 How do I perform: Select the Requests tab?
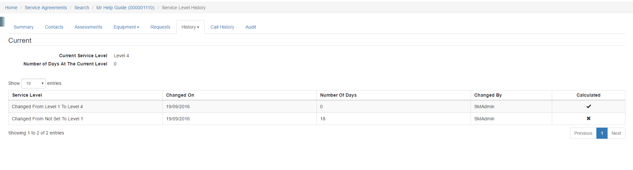click(160, 27)
